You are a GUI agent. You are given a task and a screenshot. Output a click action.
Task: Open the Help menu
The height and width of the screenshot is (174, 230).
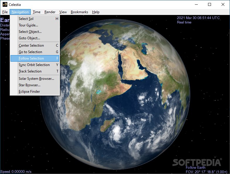click(96, 12)
